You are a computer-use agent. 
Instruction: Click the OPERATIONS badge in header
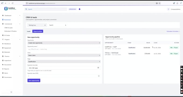pos(73,9)
